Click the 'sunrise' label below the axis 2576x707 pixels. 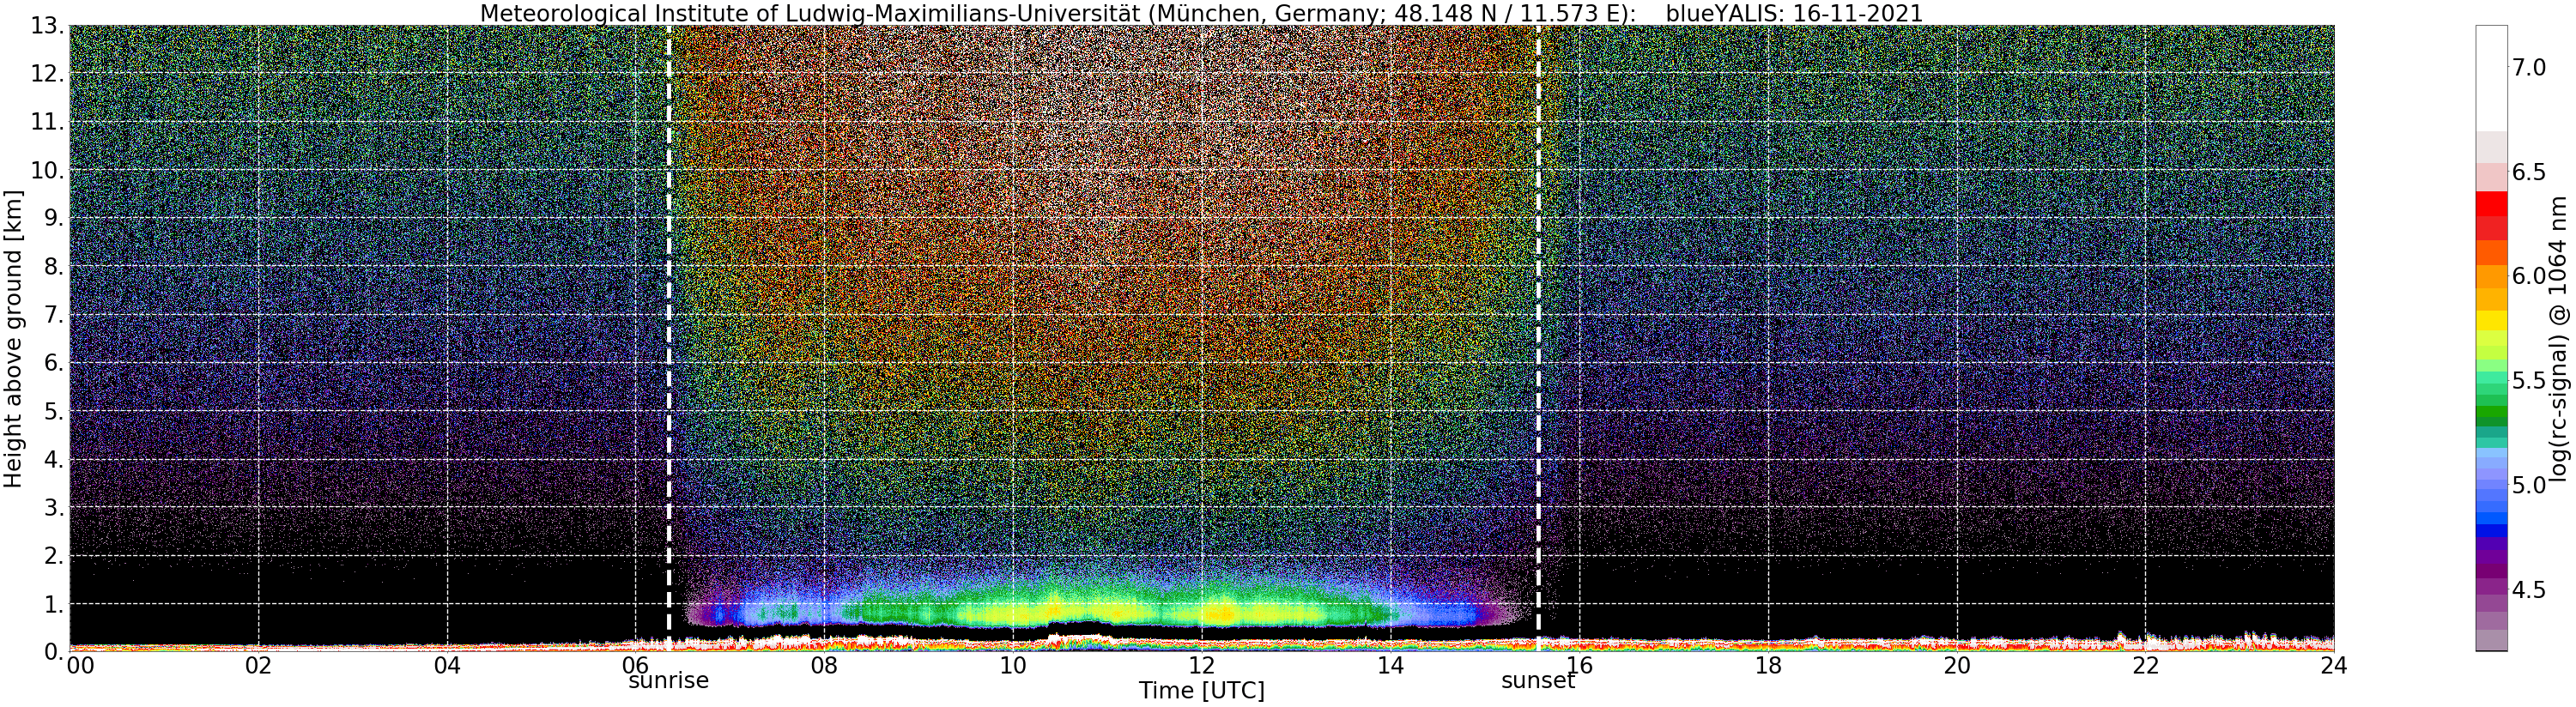[x=668, y=681]
